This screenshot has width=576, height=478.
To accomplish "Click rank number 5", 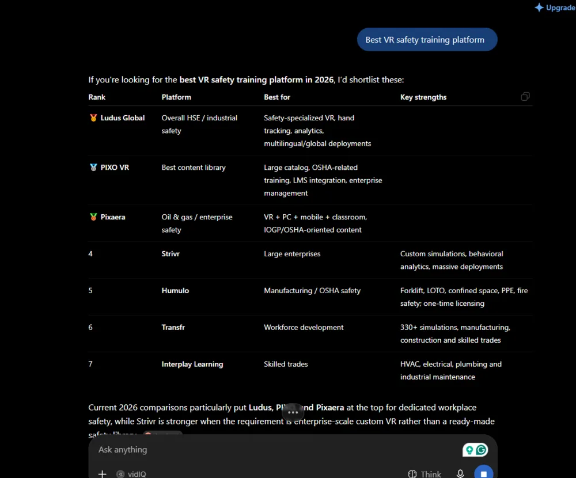I will click(90, 290).
